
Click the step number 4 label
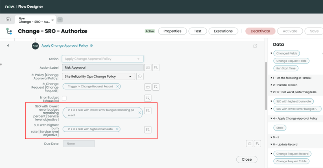8,46
